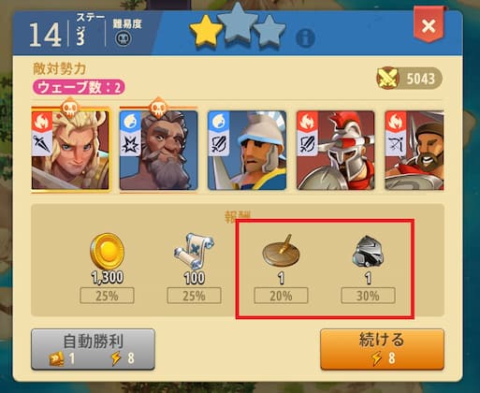This screenshot has width=480, height=393.
Task: Select the blue-helmeted soldier portrait
Action: 247,151
